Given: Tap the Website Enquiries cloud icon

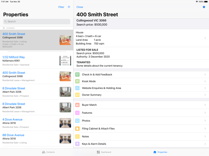Looking at the screenshot, I should (x=77, y=88).
